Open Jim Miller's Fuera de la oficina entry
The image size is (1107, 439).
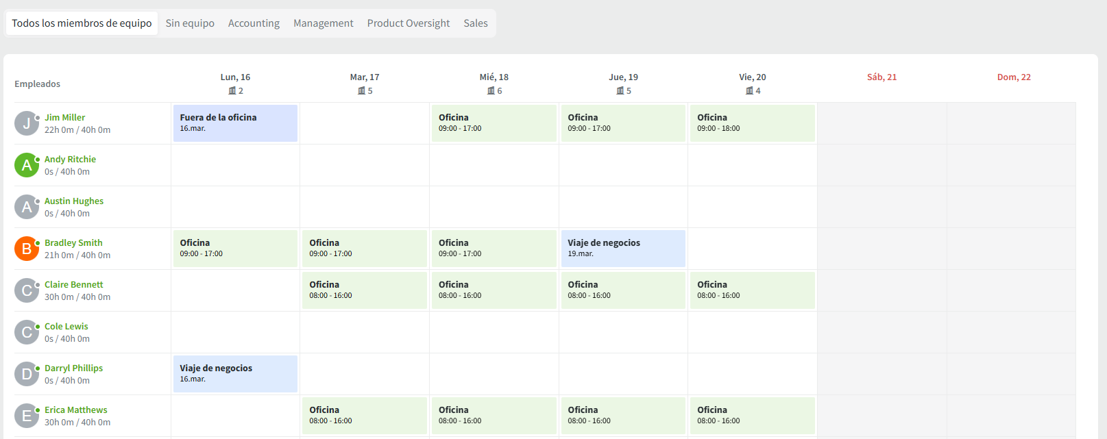click(235, 123)
